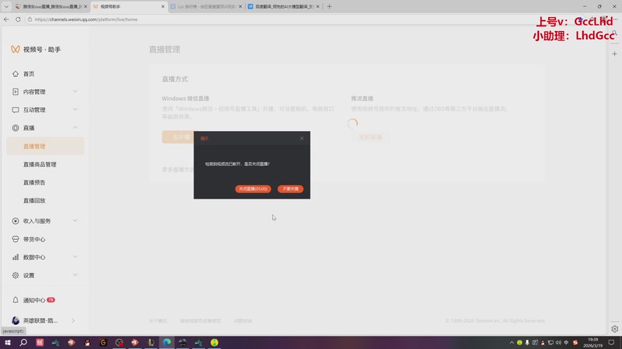Open the browser tab list dropdown arrow
Image resolution: width=622 pixels, height=349 pixels.
pyautogui.click(x=6, y=6)
